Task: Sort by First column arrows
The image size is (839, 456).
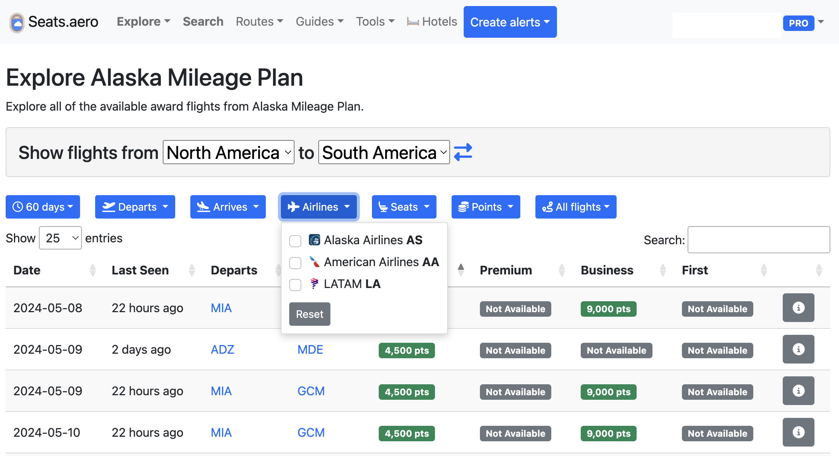Action: (764, 270)
